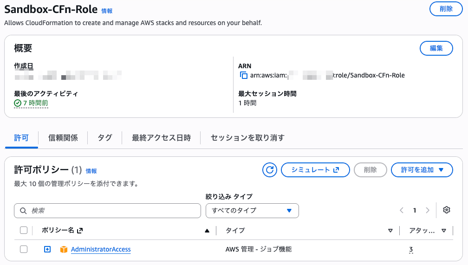Open the タグ tab
Screen dimensions: 468x265
[x=105, y=138]
